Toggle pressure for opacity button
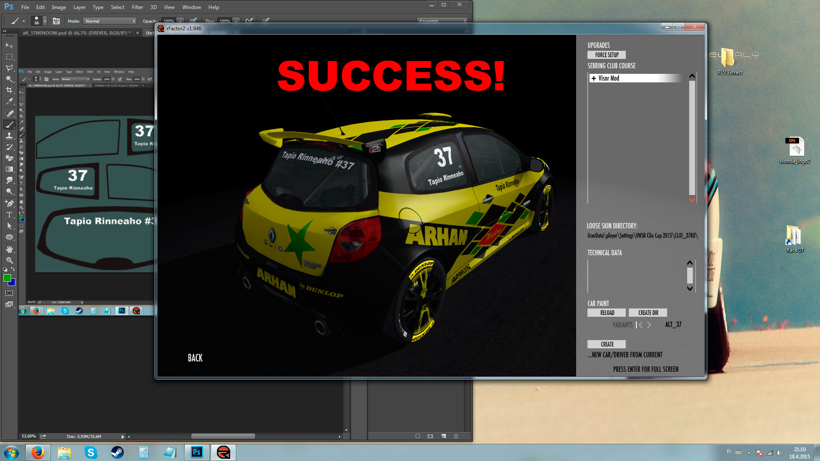The width and height of the screenshot is (820, 461). 193,20
